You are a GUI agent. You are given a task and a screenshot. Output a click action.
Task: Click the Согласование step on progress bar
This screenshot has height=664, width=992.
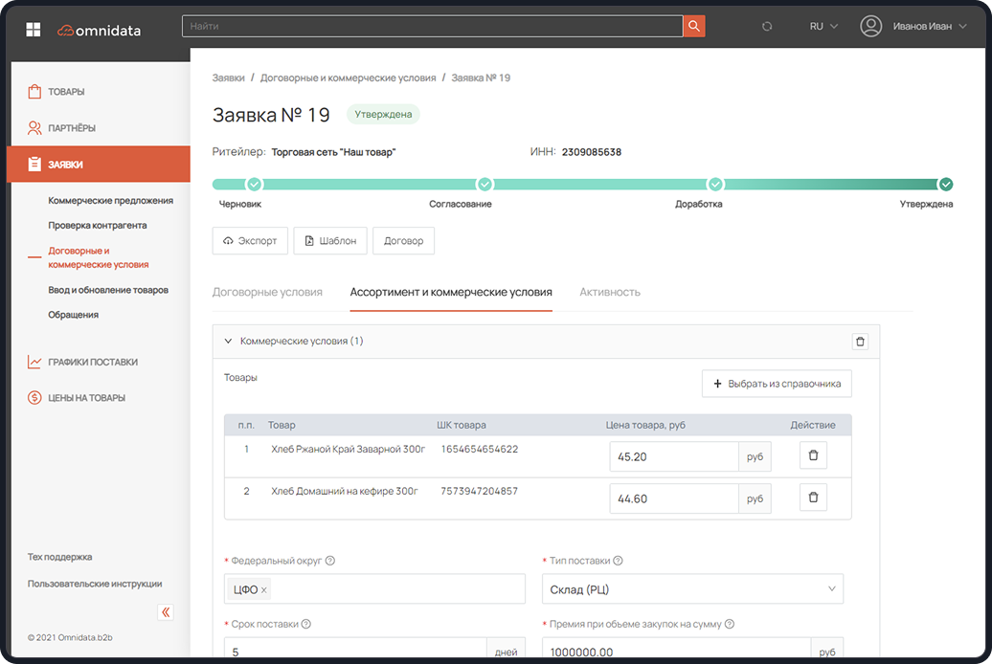coord(485,185)
